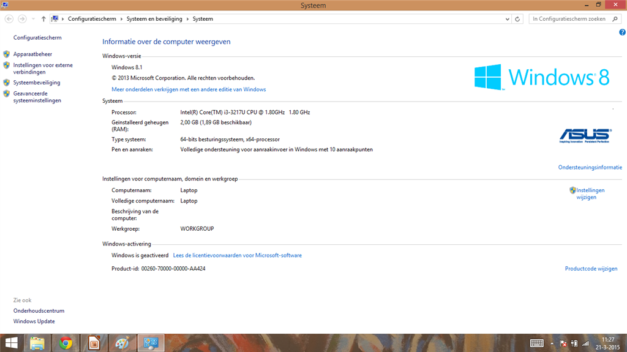
Task: Click the system icon in title bar
Action: click(x=5, y=5)
